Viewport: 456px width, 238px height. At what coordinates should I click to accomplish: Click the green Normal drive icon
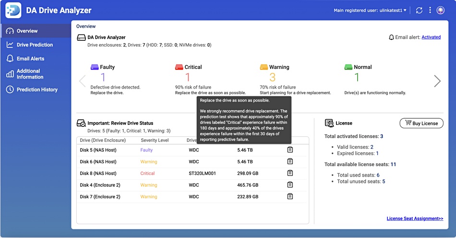click(348, 68)
